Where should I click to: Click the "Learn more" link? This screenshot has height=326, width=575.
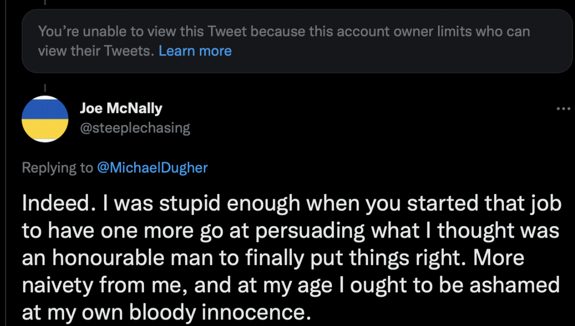[x=195, y=51]
